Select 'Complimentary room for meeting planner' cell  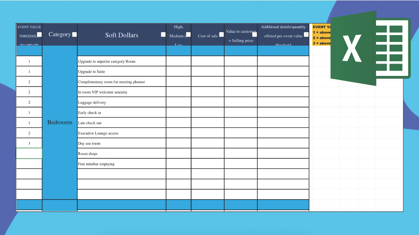pyautogui.click(x=122, y=82)
